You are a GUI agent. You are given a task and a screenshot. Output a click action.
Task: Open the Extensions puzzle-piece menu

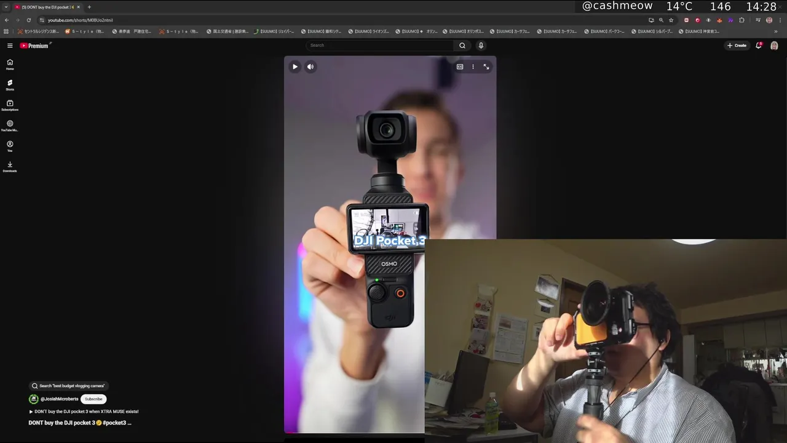coord(742,20)
